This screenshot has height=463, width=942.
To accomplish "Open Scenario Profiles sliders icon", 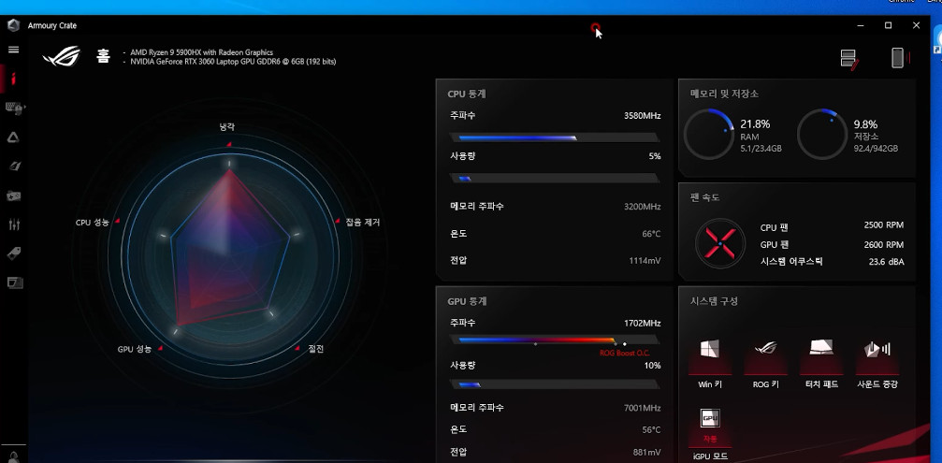I will point(13,224).
